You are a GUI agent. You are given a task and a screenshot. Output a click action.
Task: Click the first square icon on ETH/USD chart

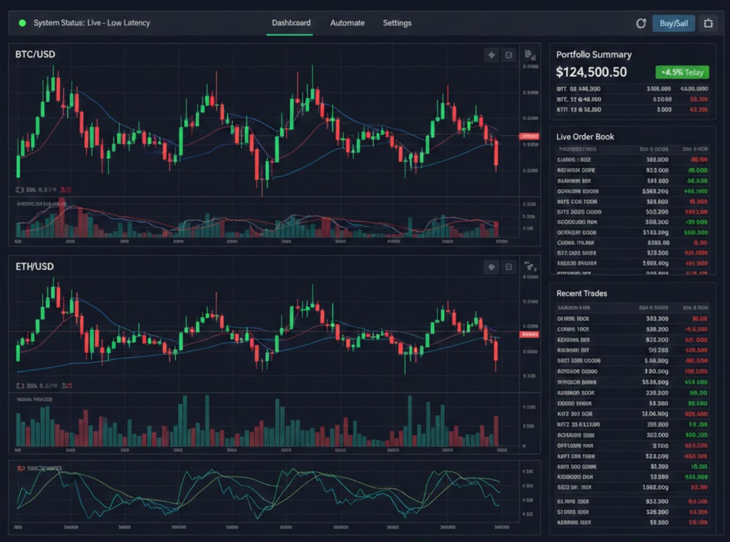click(x=491, y=267)
